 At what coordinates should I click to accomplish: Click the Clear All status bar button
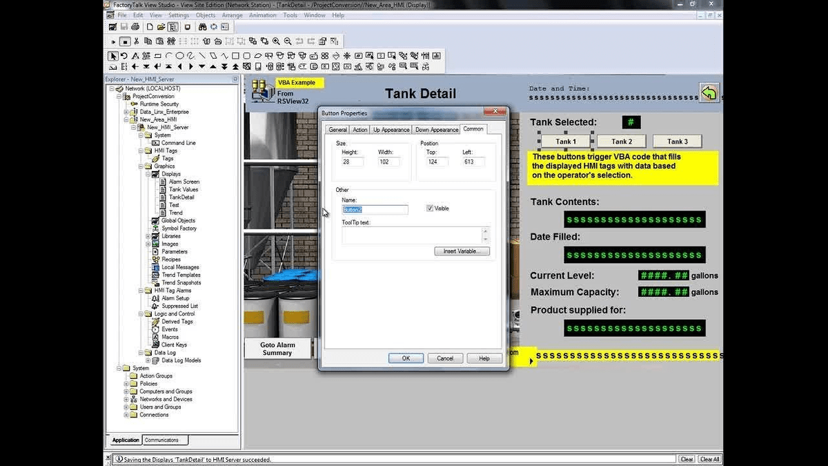pos(711,458)
